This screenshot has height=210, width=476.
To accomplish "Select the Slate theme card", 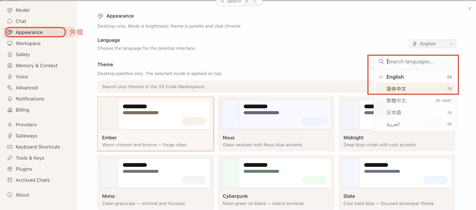I will tap(397, 182).
